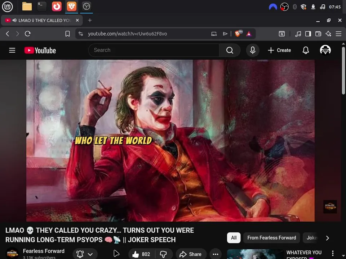Screen dimensions: 346x259
Task: Open the Brave Wallet icon
Action: 318,34
